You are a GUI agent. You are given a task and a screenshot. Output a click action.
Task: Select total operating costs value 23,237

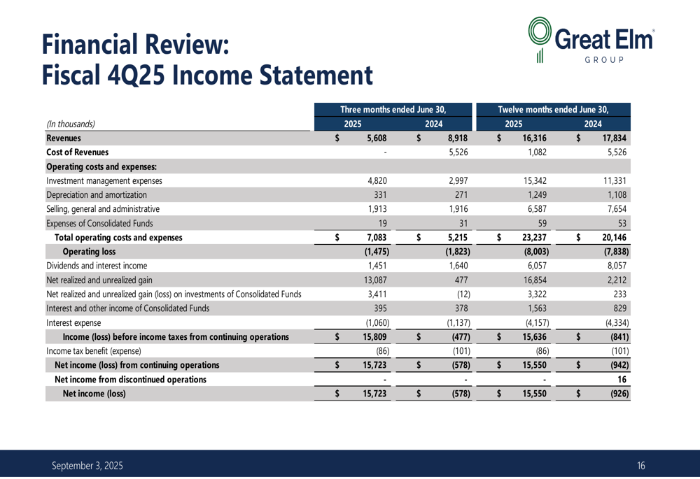[x=534, y=237]
